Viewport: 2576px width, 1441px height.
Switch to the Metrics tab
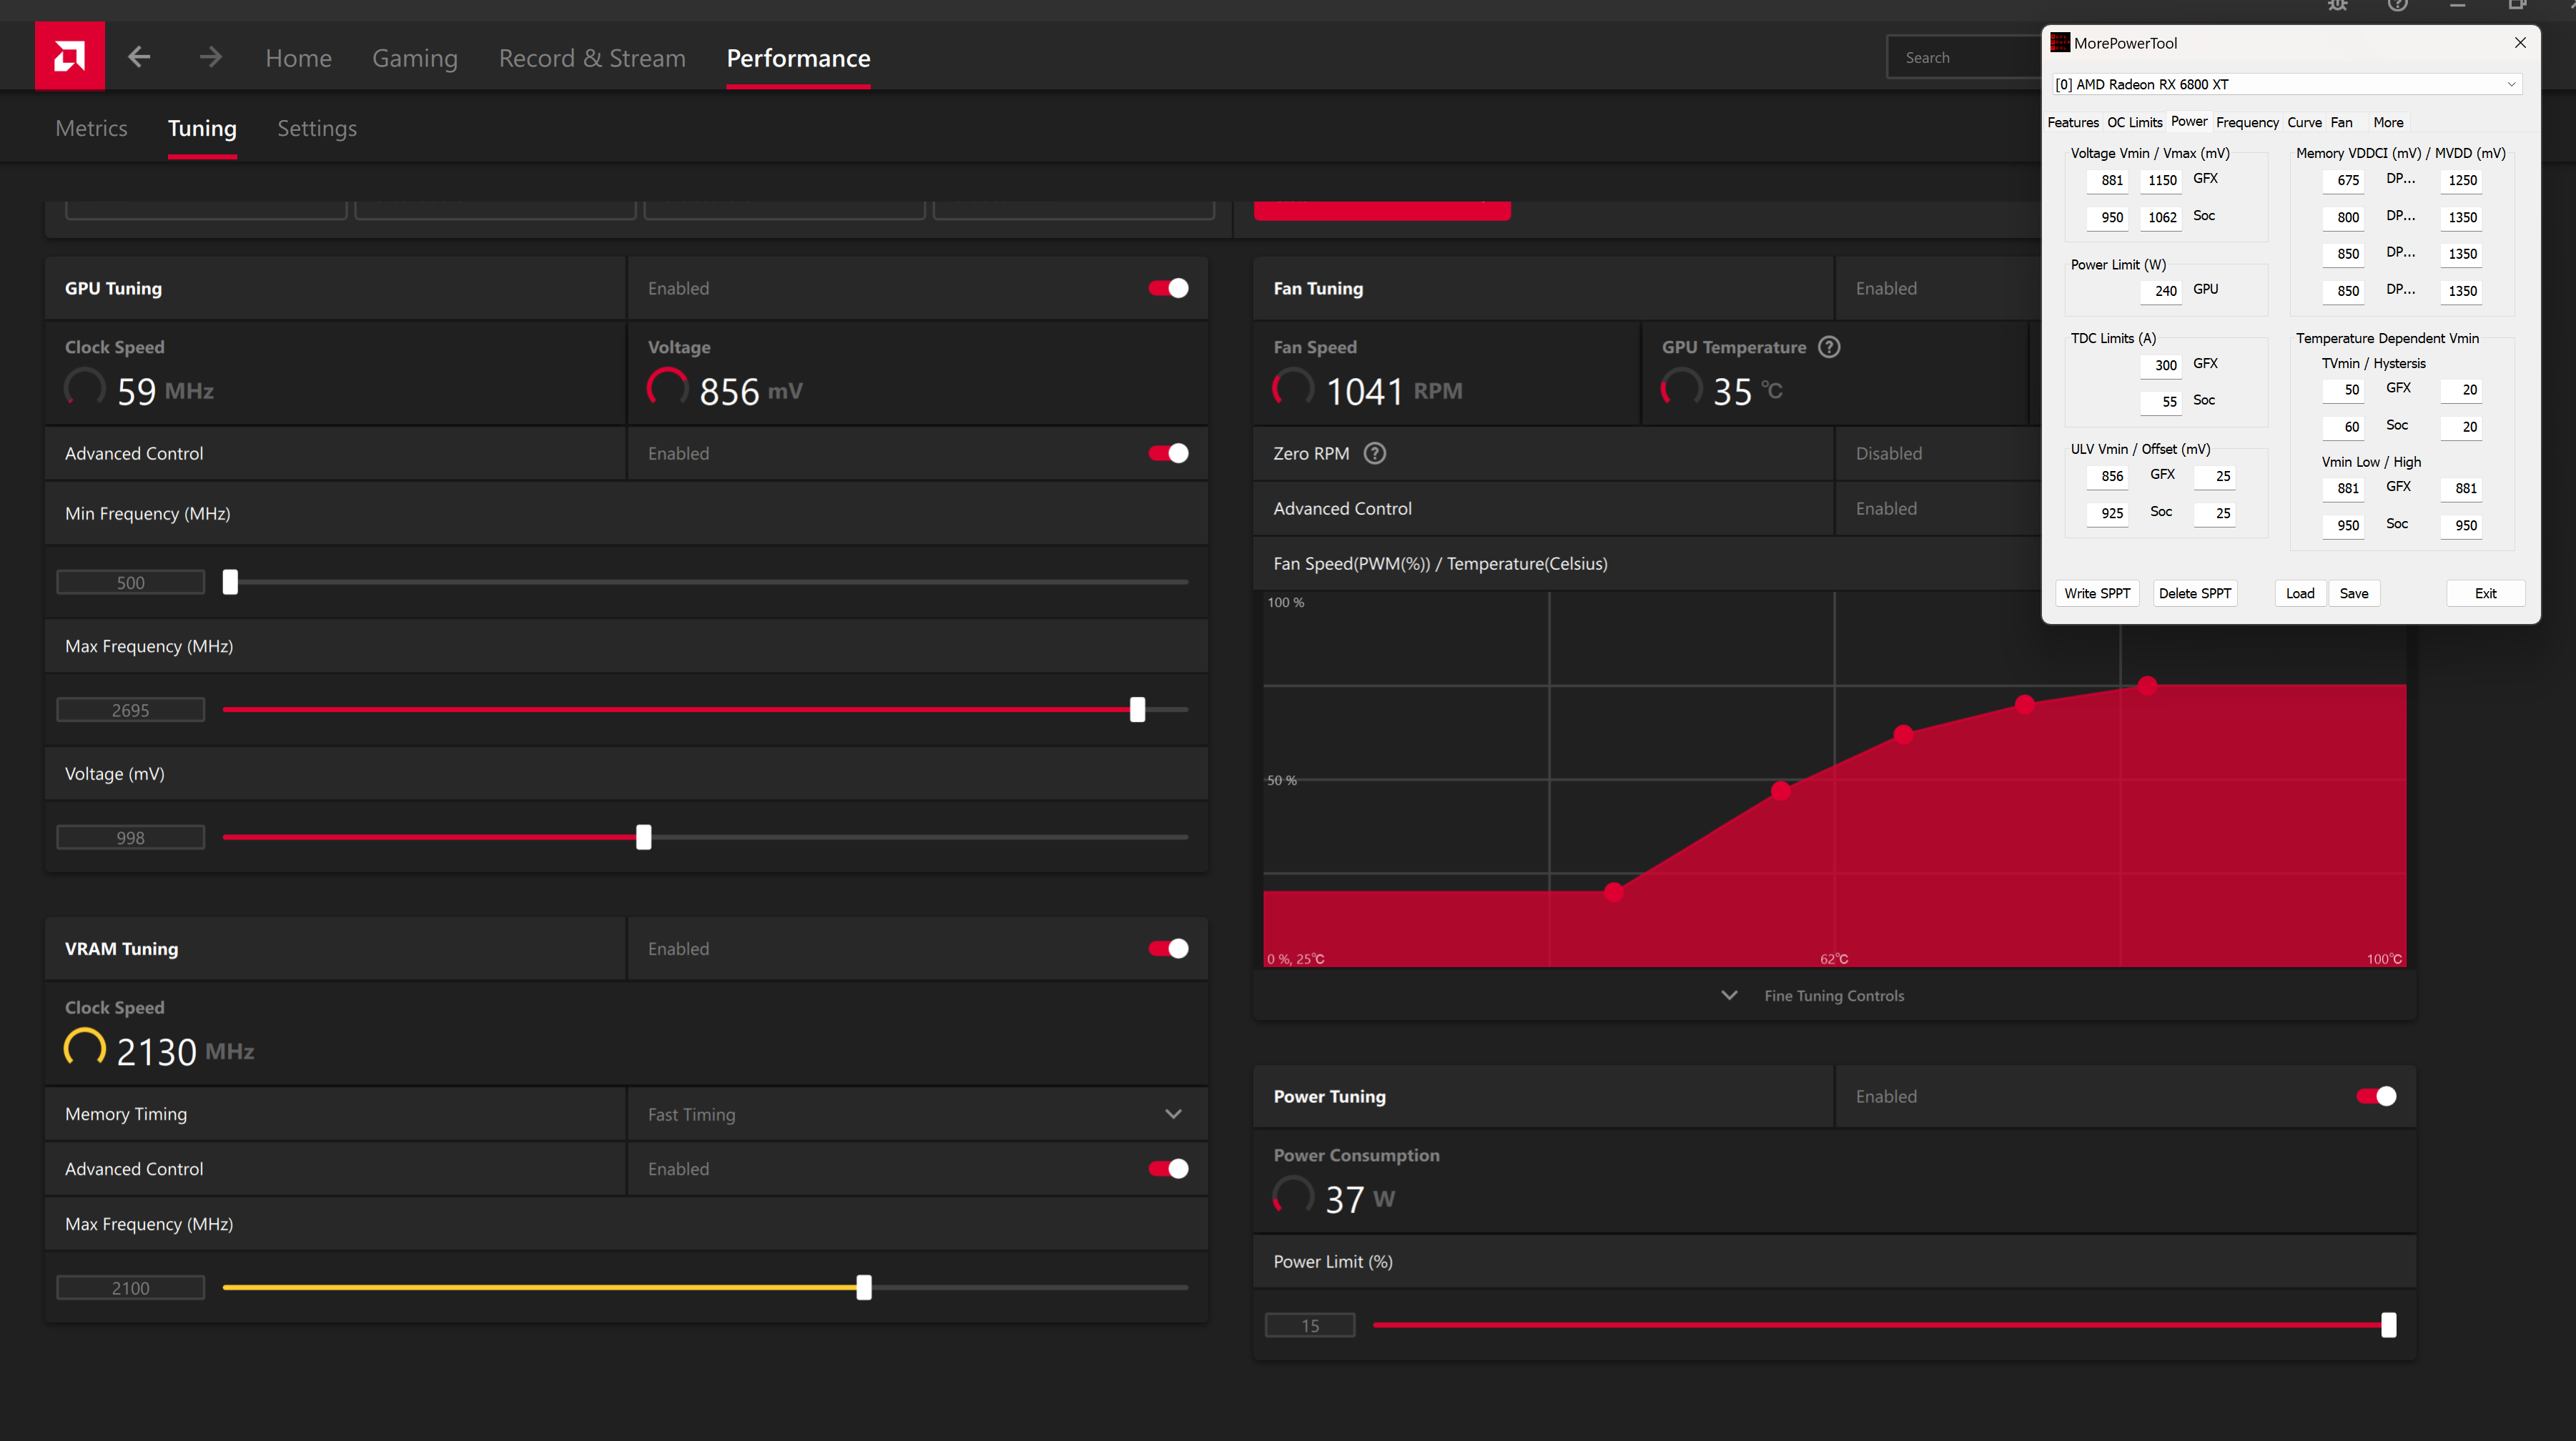(x=91, y=128)
